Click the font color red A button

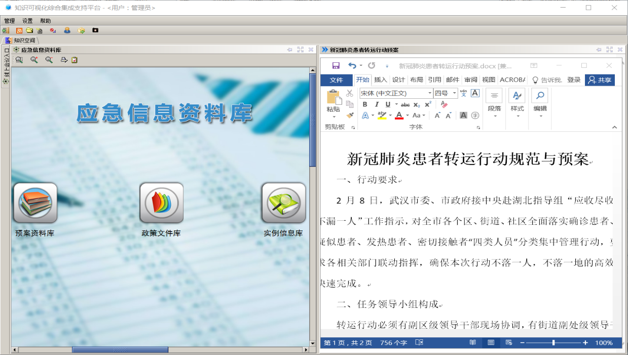(x=399, y=115)
